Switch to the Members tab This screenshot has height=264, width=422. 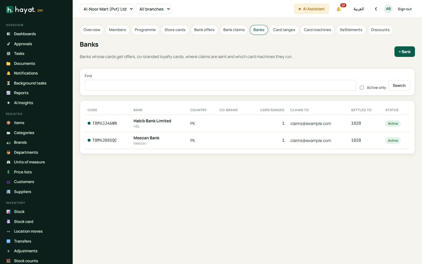[x=117, y=30]
